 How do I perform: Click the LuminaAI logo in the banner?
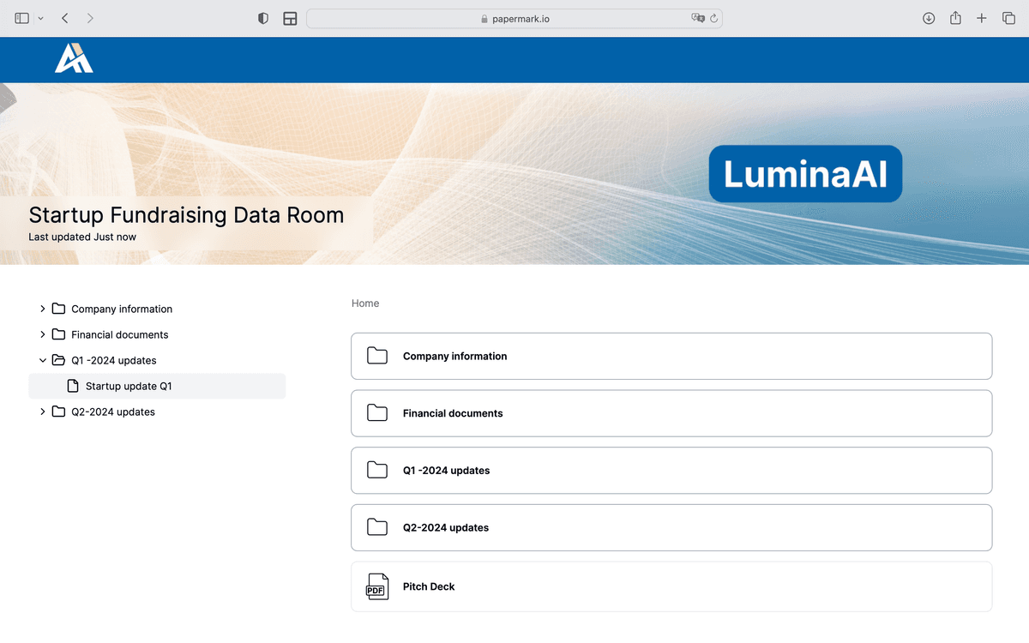point(804,173)
